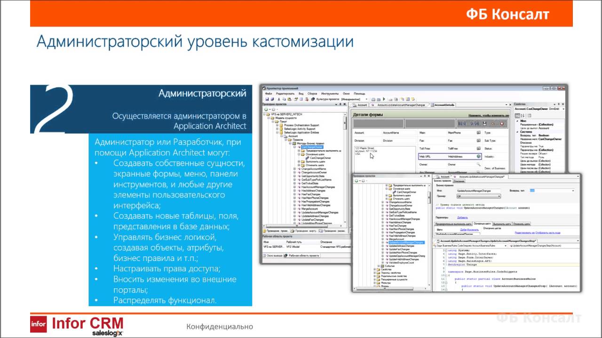Click the 'ФБ Консалт' header title

tap(508, 14)
